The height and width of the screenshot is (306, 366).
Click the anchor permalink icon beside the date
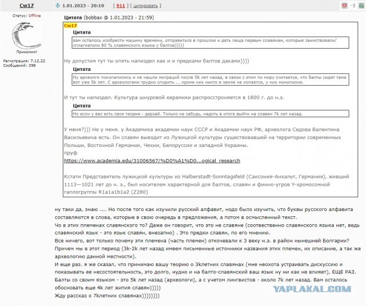tap(58, 5)
